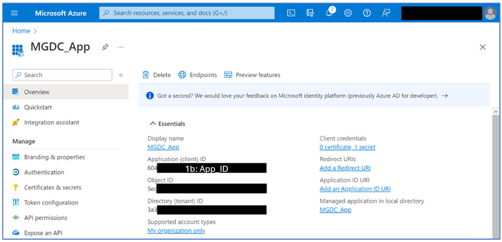This screenshot has width=502, height=242.
Task: Open Cloud Shell from the top bar
Action: 291,13
